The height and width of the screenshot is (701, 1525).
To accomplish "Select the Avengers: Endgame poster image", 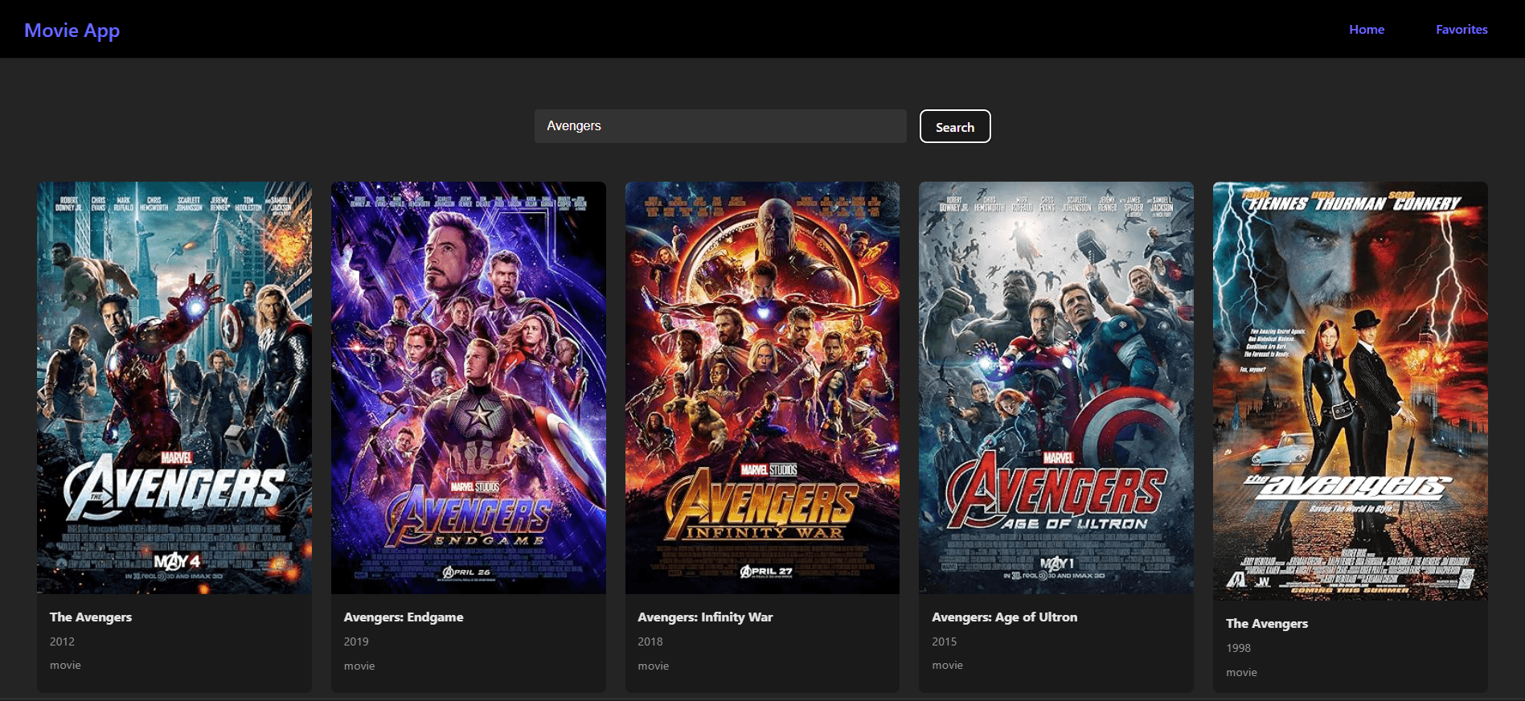I will point(468,387).
